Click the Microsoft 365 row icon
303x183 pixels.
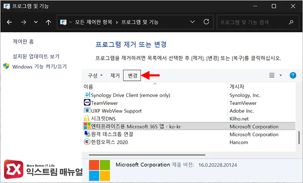[x=87, y=126]
